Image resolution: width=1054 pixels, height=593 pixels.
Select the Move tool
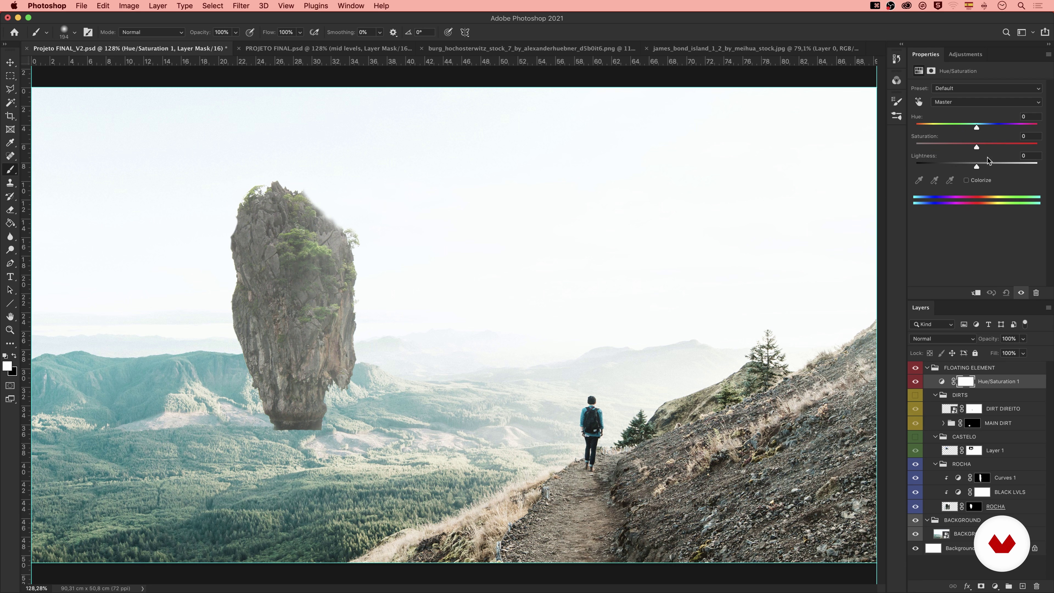click(10, 63)
